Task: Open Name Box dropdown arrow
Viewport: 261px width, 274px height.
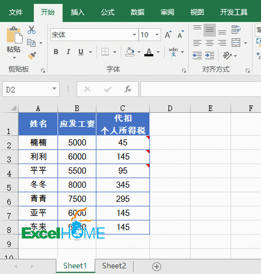Action: pyautogui.click(x=54, y=89)
